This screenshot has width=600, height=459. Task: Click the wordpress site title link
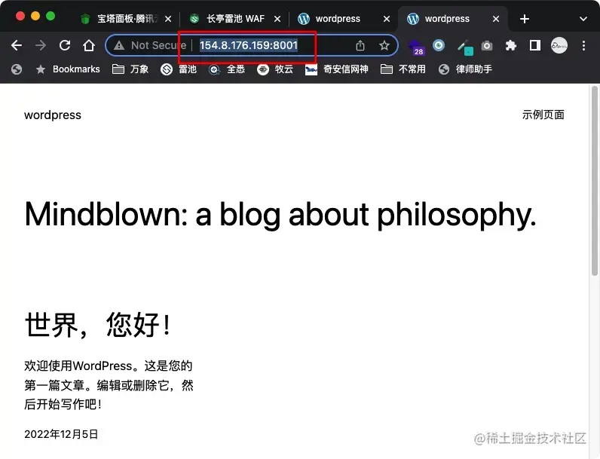(x=53, y=115)
